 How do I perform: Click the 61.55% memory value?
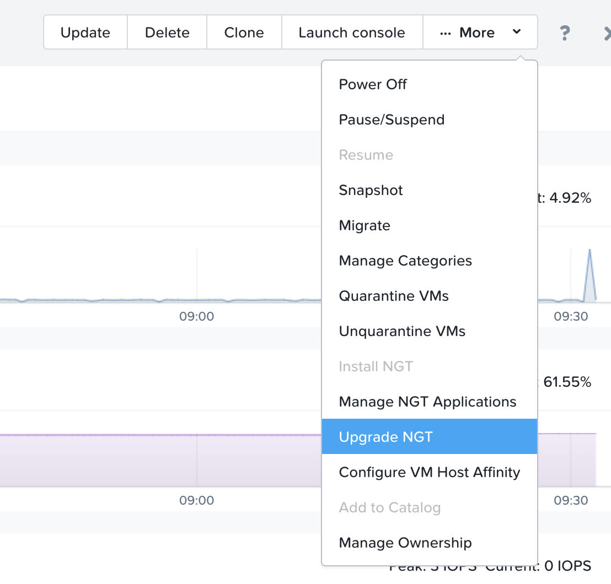567,382
